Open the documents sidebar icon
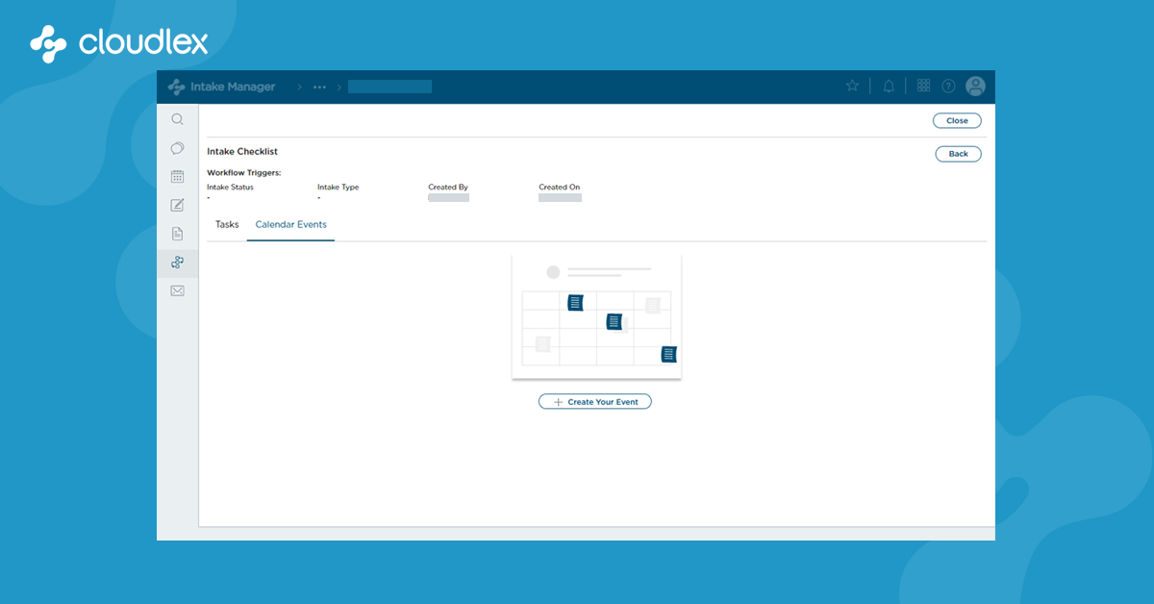Screen dimensions: 1154x604 point(177,234)
